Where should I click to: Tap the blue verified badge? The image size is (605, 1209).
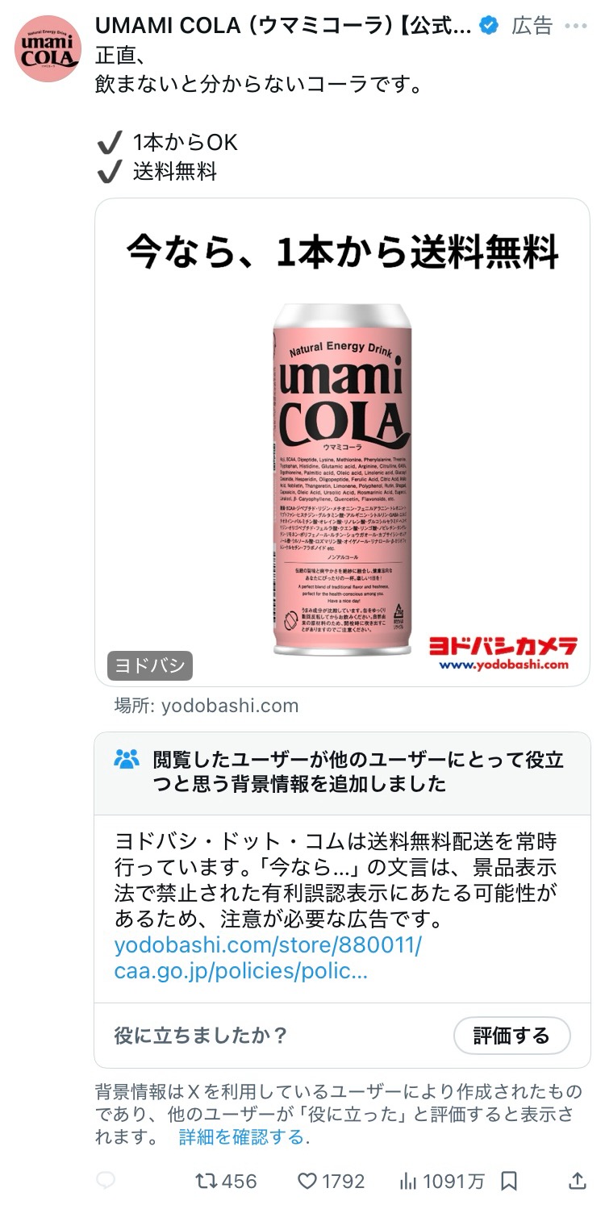[488, 26]
